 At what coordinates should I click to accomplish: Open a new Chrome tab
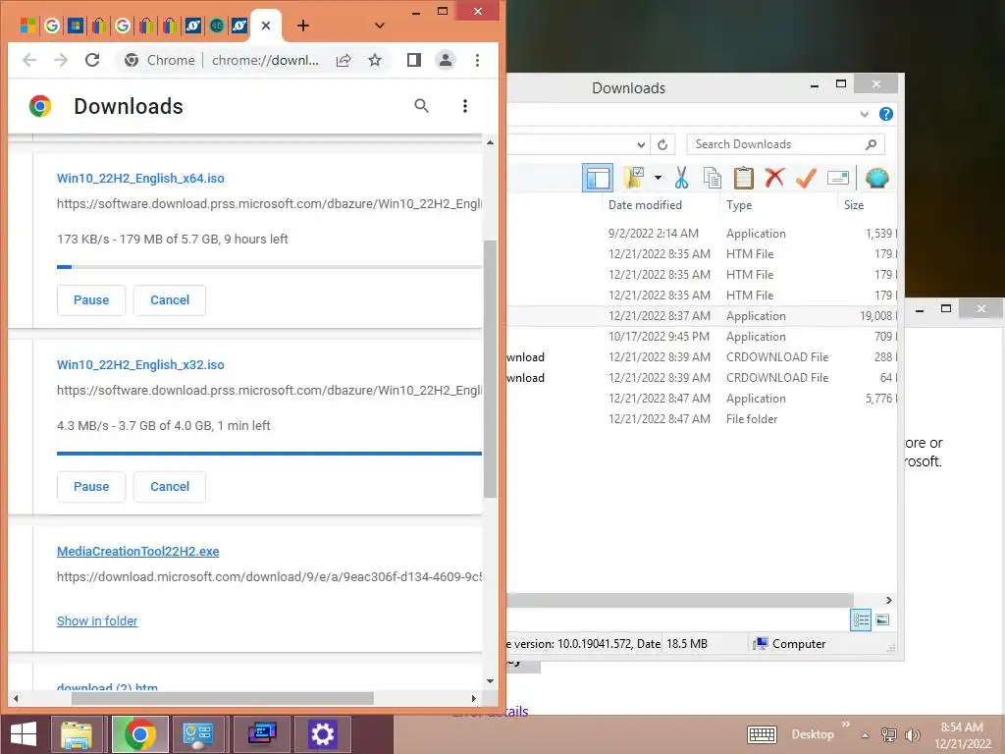pos(303,26)
